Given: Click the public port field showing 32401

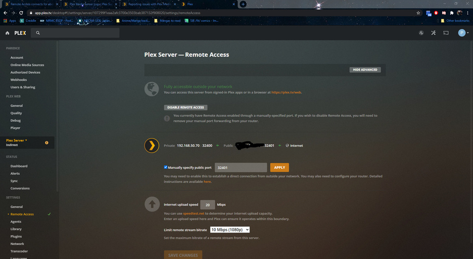Looking at the screenshot, I should pos(241,167).
